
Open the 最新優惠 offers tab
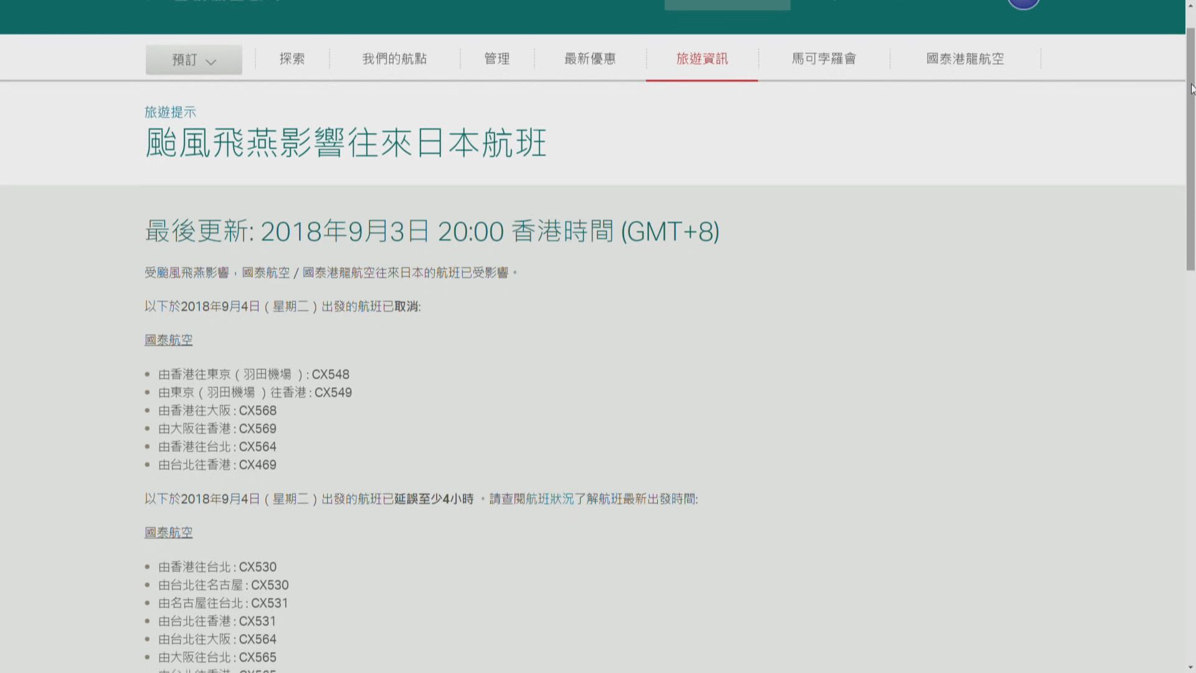tap(588, 59)
